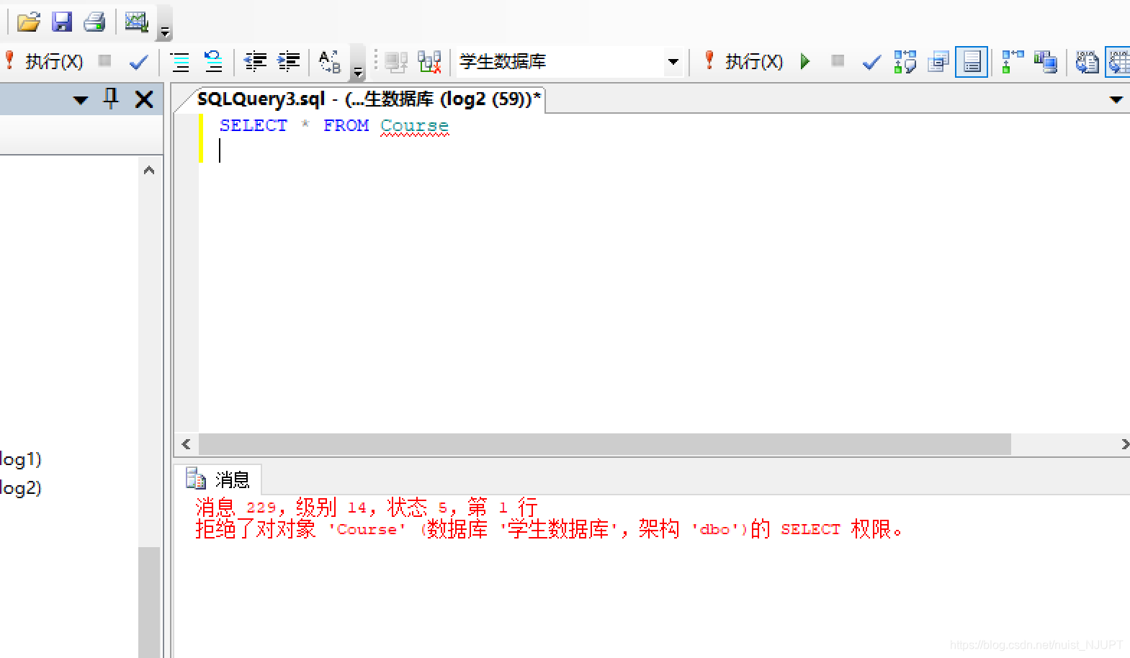Switch to Results to Text output
1130x658 pixels.
point(1087,62)
